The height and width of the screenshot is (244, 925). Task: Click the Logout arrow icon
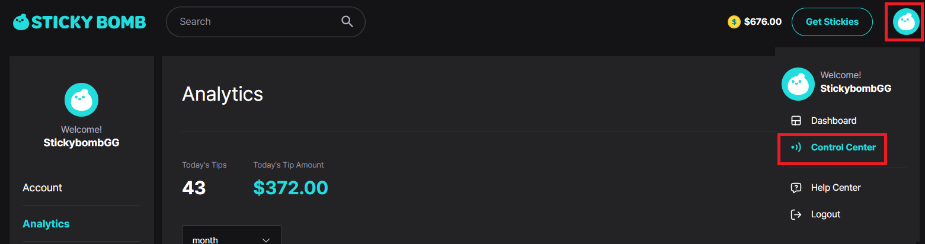tap(796, 214)
